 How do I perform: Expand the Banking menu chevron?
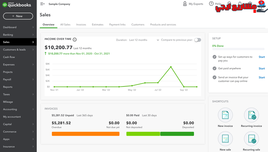click(x=33, y=35)
